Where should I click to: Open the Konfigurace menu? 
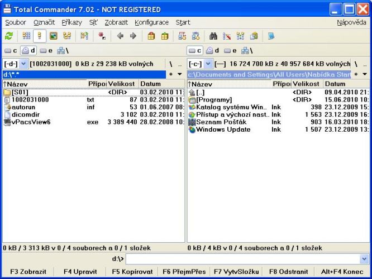point(151,22)
